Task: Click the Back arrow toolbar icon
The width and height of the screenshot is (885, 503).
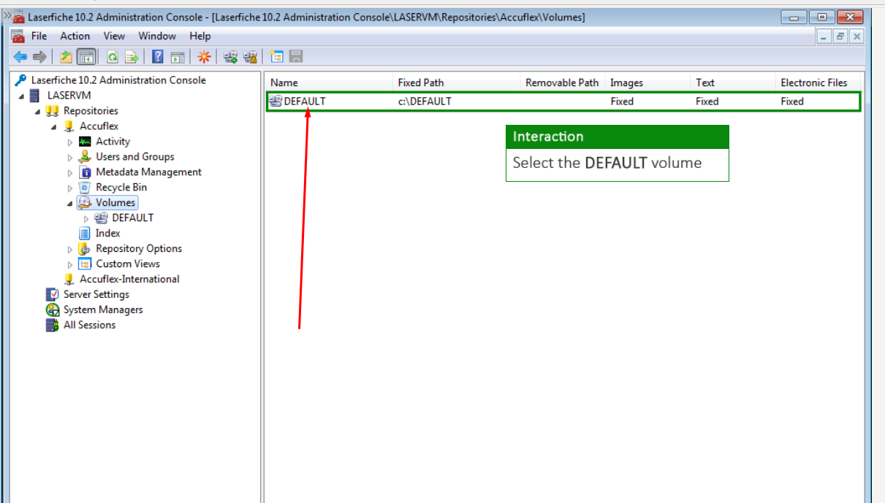Action: 20,57
